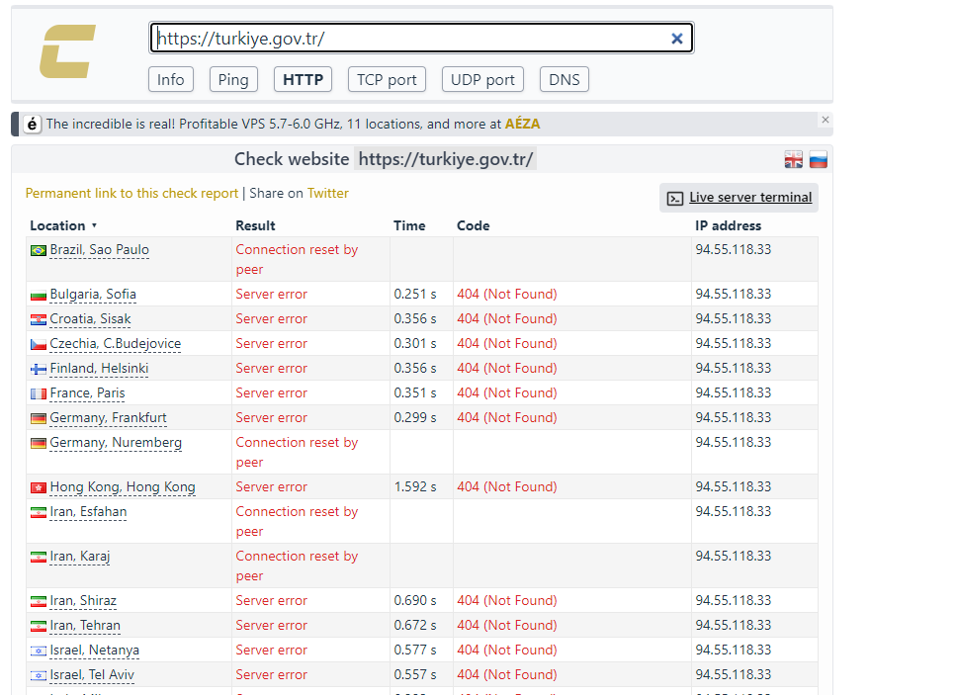Click the France flag icon
This screenshot has height=695, width=957.
click(39, 394)
